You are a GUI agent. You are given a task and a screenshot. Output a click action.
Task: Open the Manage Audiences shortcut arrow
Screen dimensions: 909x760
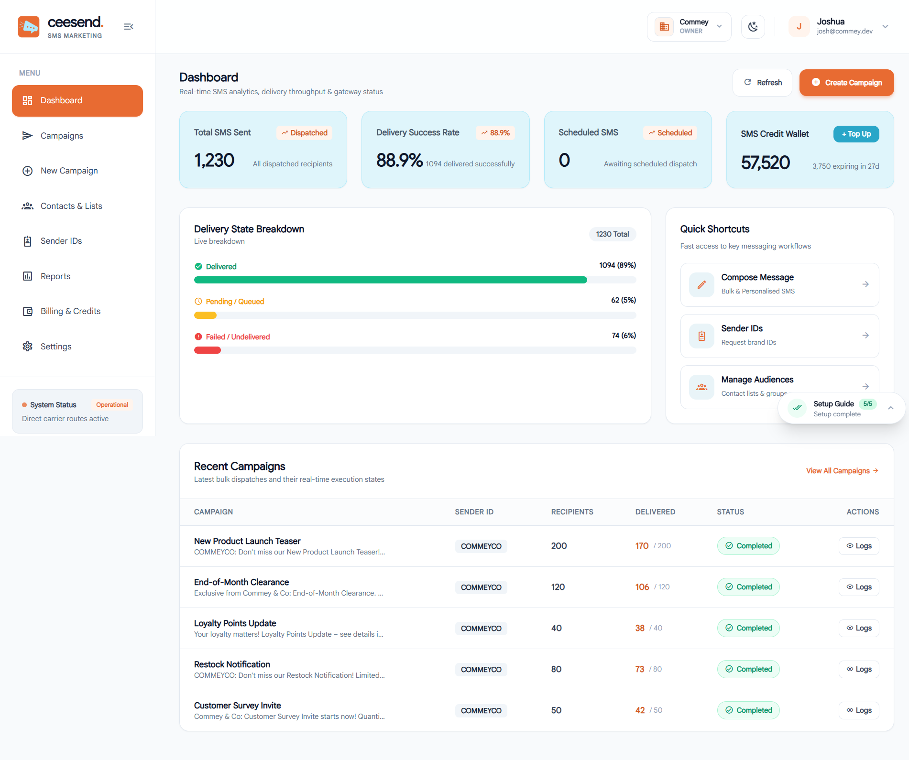(x=865, y=386)
